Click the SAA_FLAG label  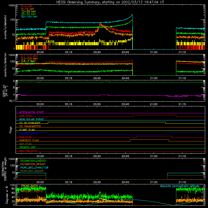(25, 137)
